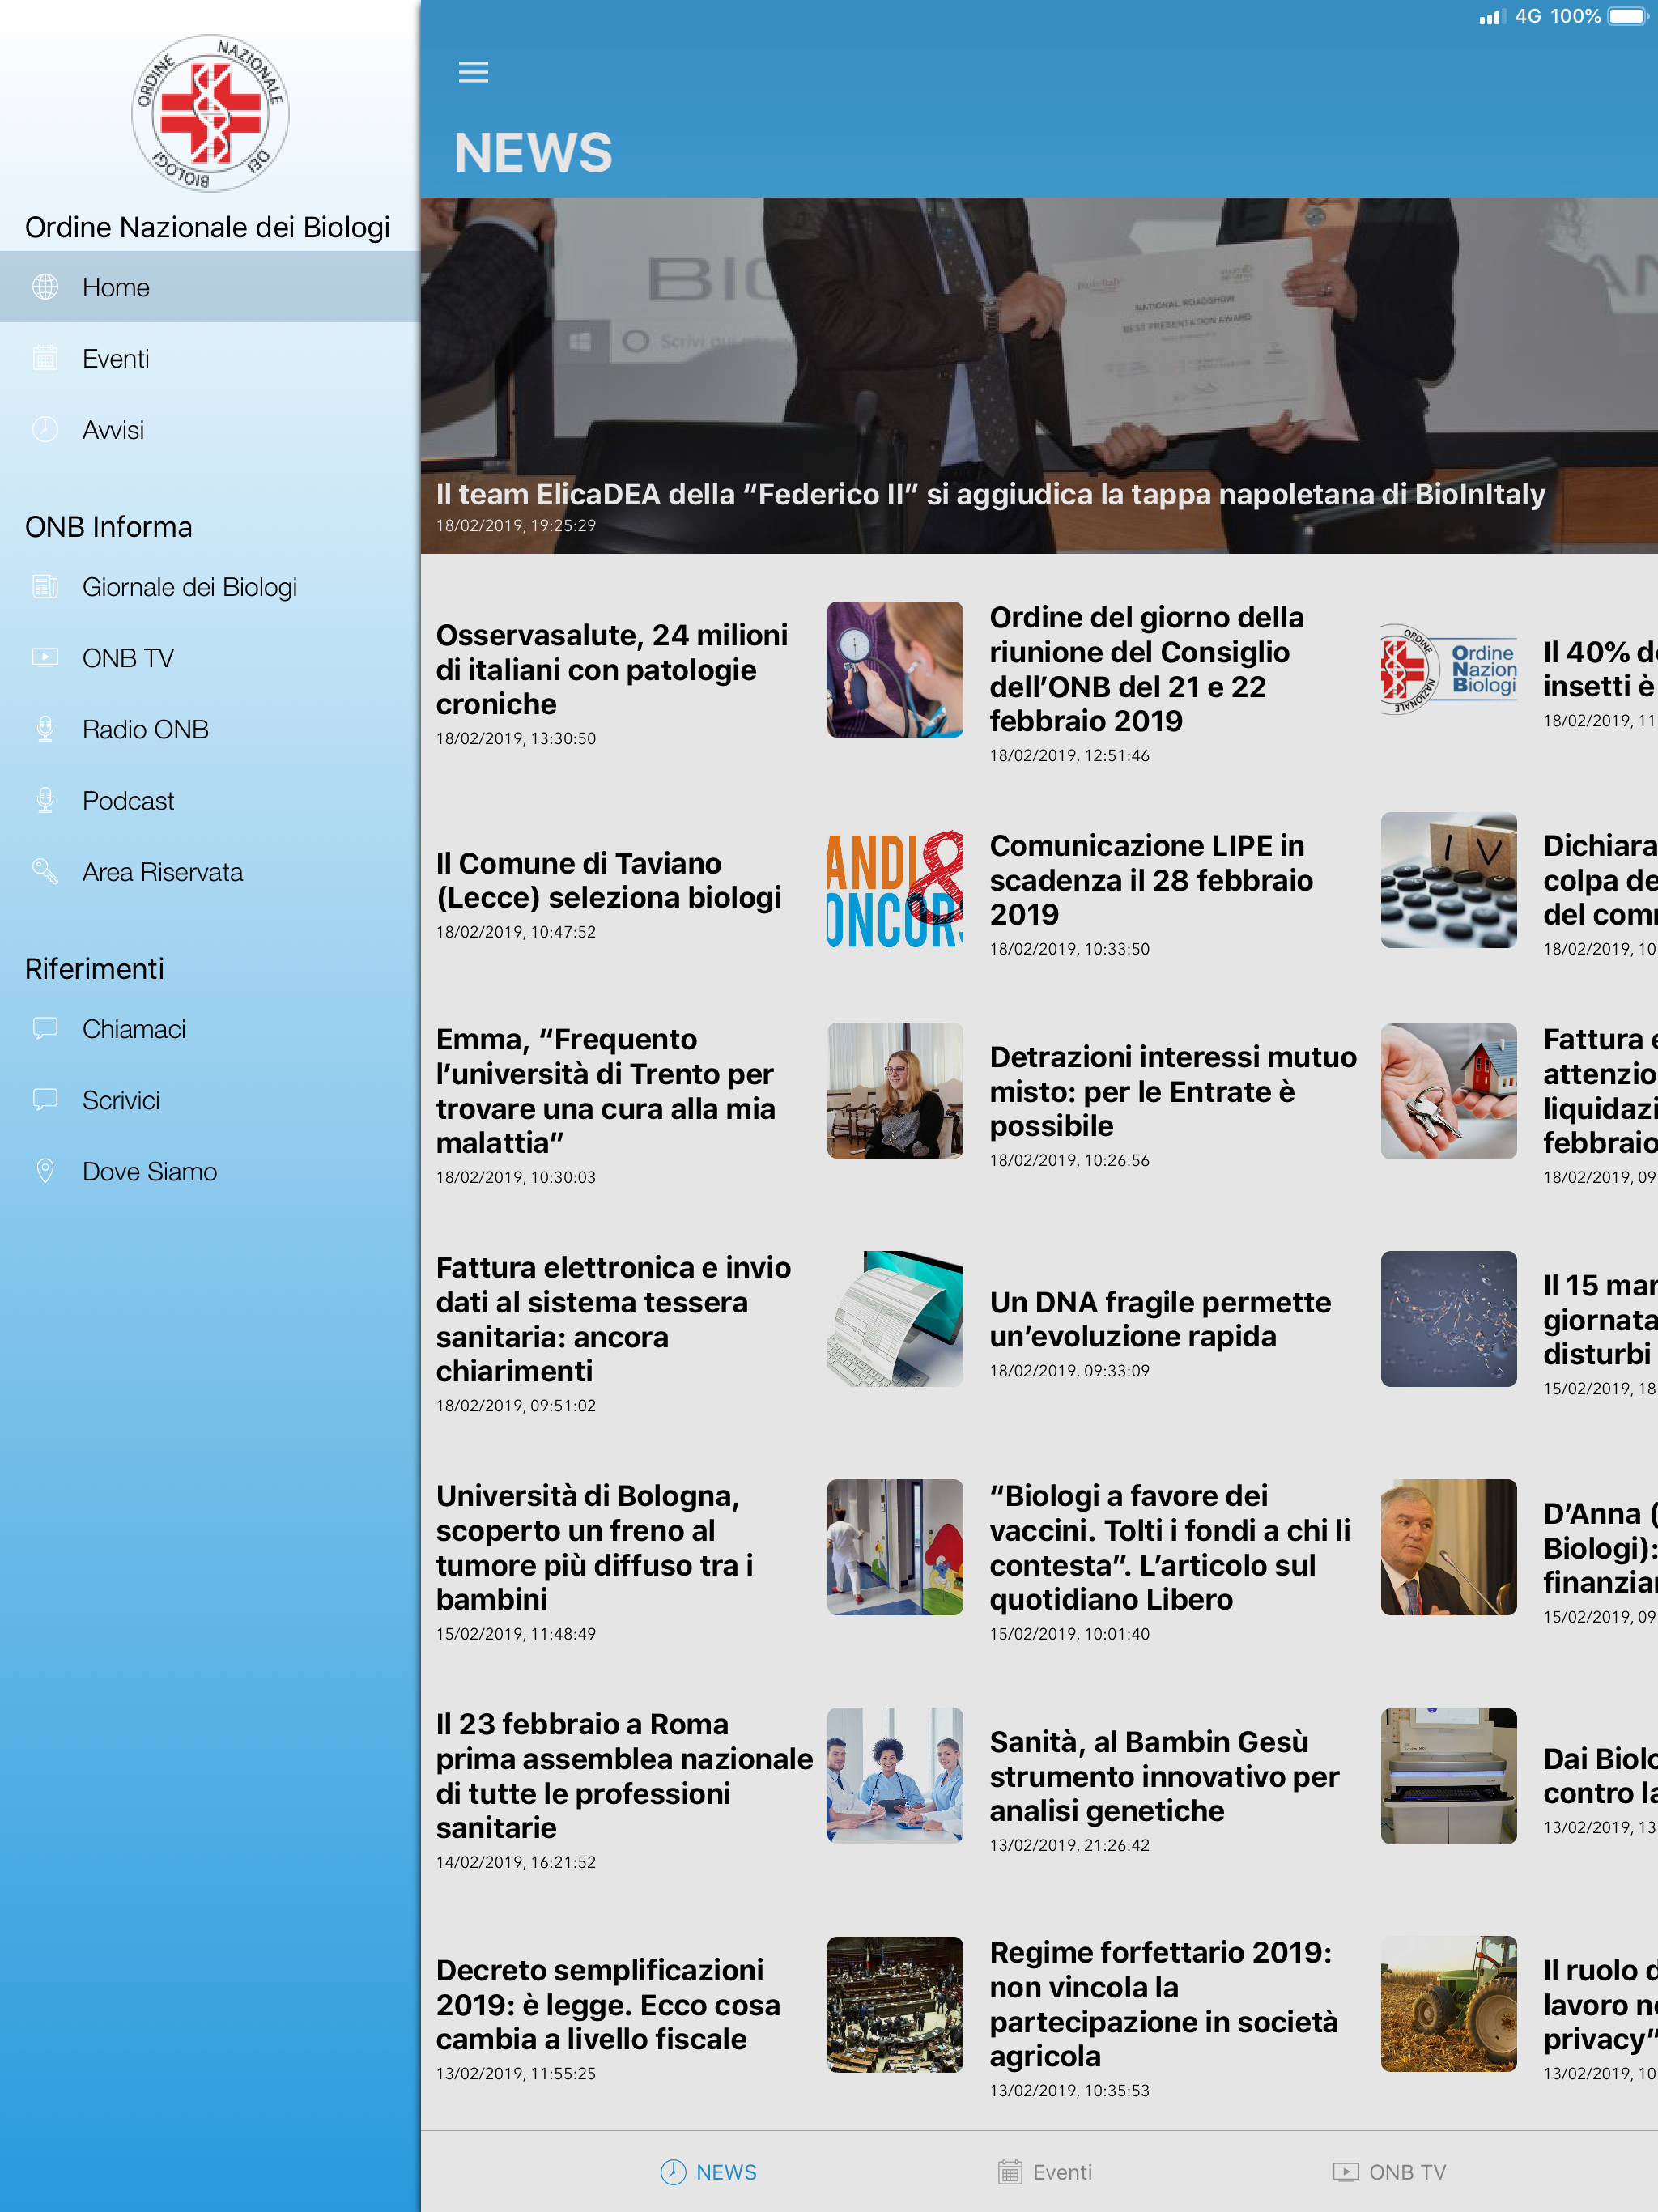Tap the blood pressure measurement thumbnail
The width and height of the screenshot is (1658, 2212).
pos(895,669)
